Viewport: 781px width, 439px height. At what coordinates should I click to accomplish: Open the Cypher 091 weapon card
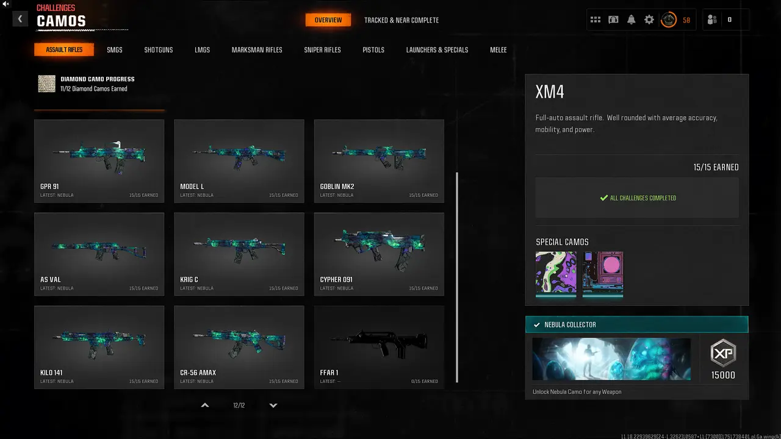tap(379, 254)
